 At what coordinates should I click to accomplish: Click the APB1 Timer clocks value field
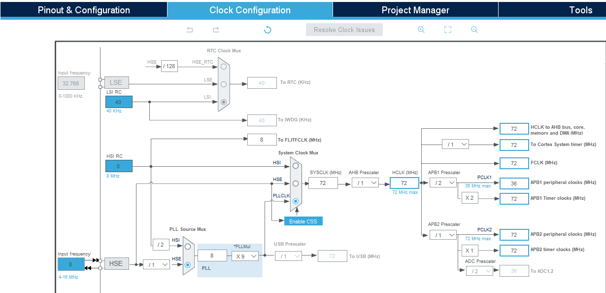click(x=514, y=199)
